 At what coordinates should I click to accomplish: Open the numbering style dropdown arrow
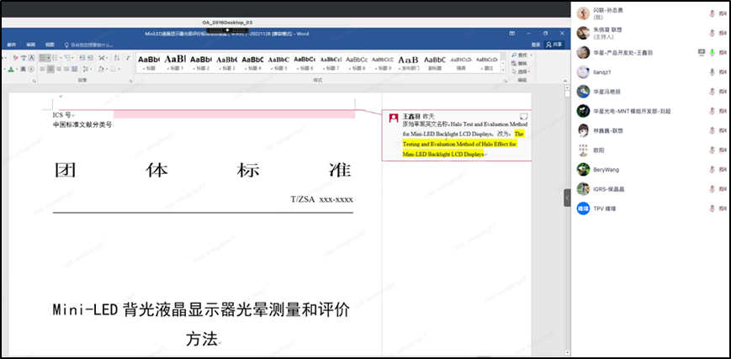tap(61, 58)
